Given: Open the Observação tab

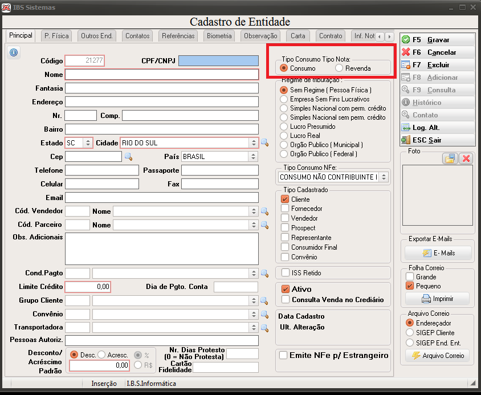Looking at the screenshot, I should point(260,36).
